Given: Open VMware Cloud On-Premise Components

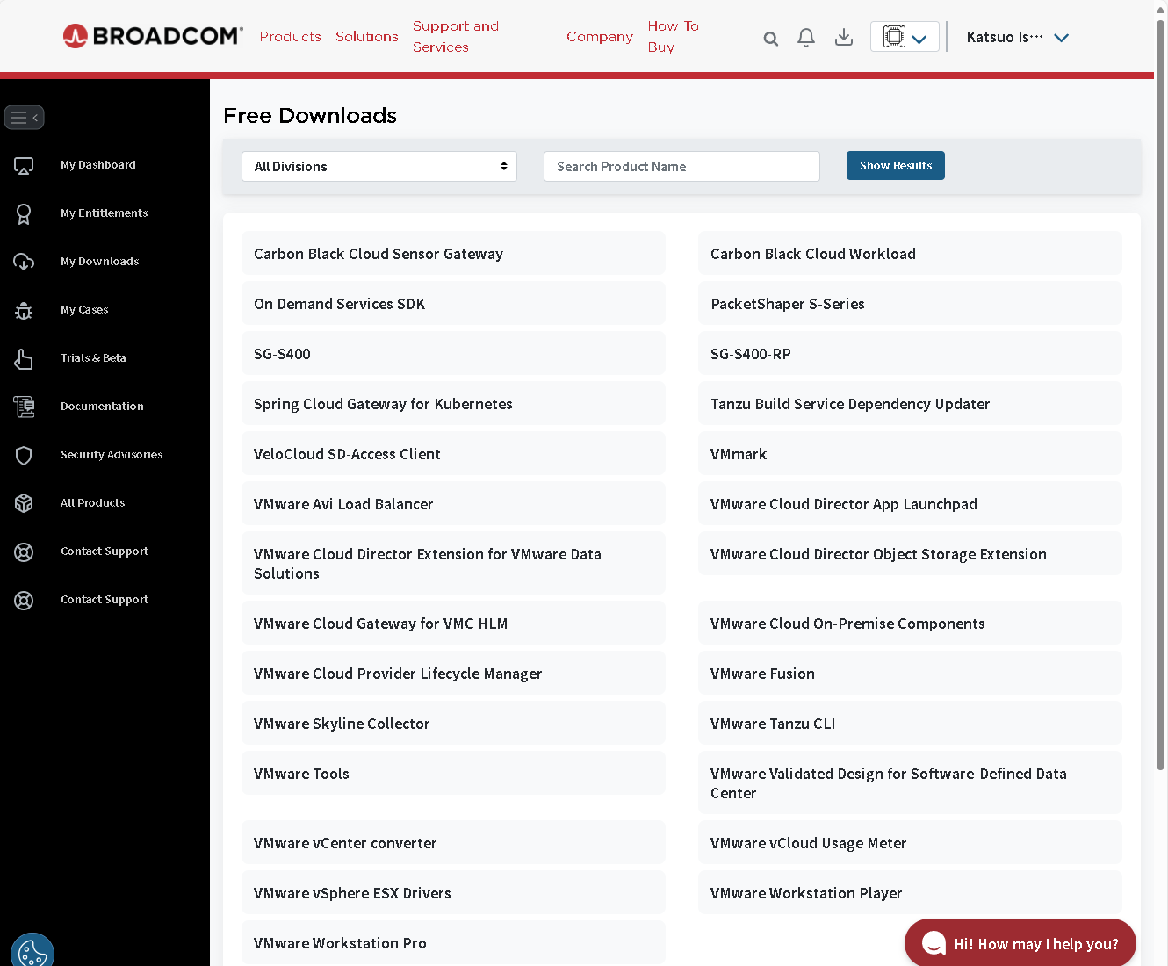Looking at the screenshot, I should pyautogui.click(x=910, y=624).
